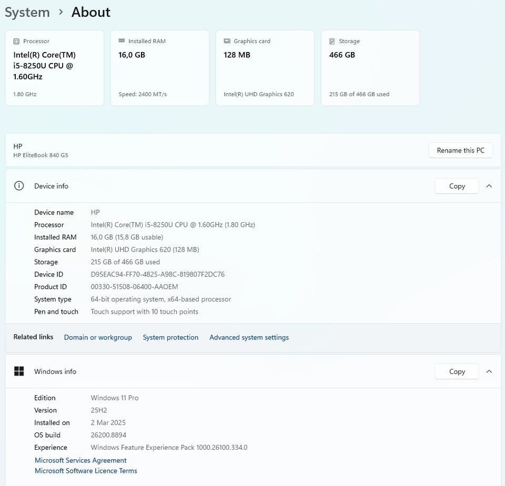Click the Device name label
This screenshot has height=486, width=505.
coord(54,212)
